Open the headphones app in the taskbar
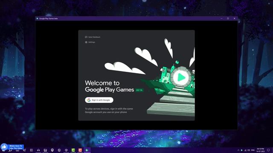273x153 pixels. pyautogui.click(x=38, y=150)
